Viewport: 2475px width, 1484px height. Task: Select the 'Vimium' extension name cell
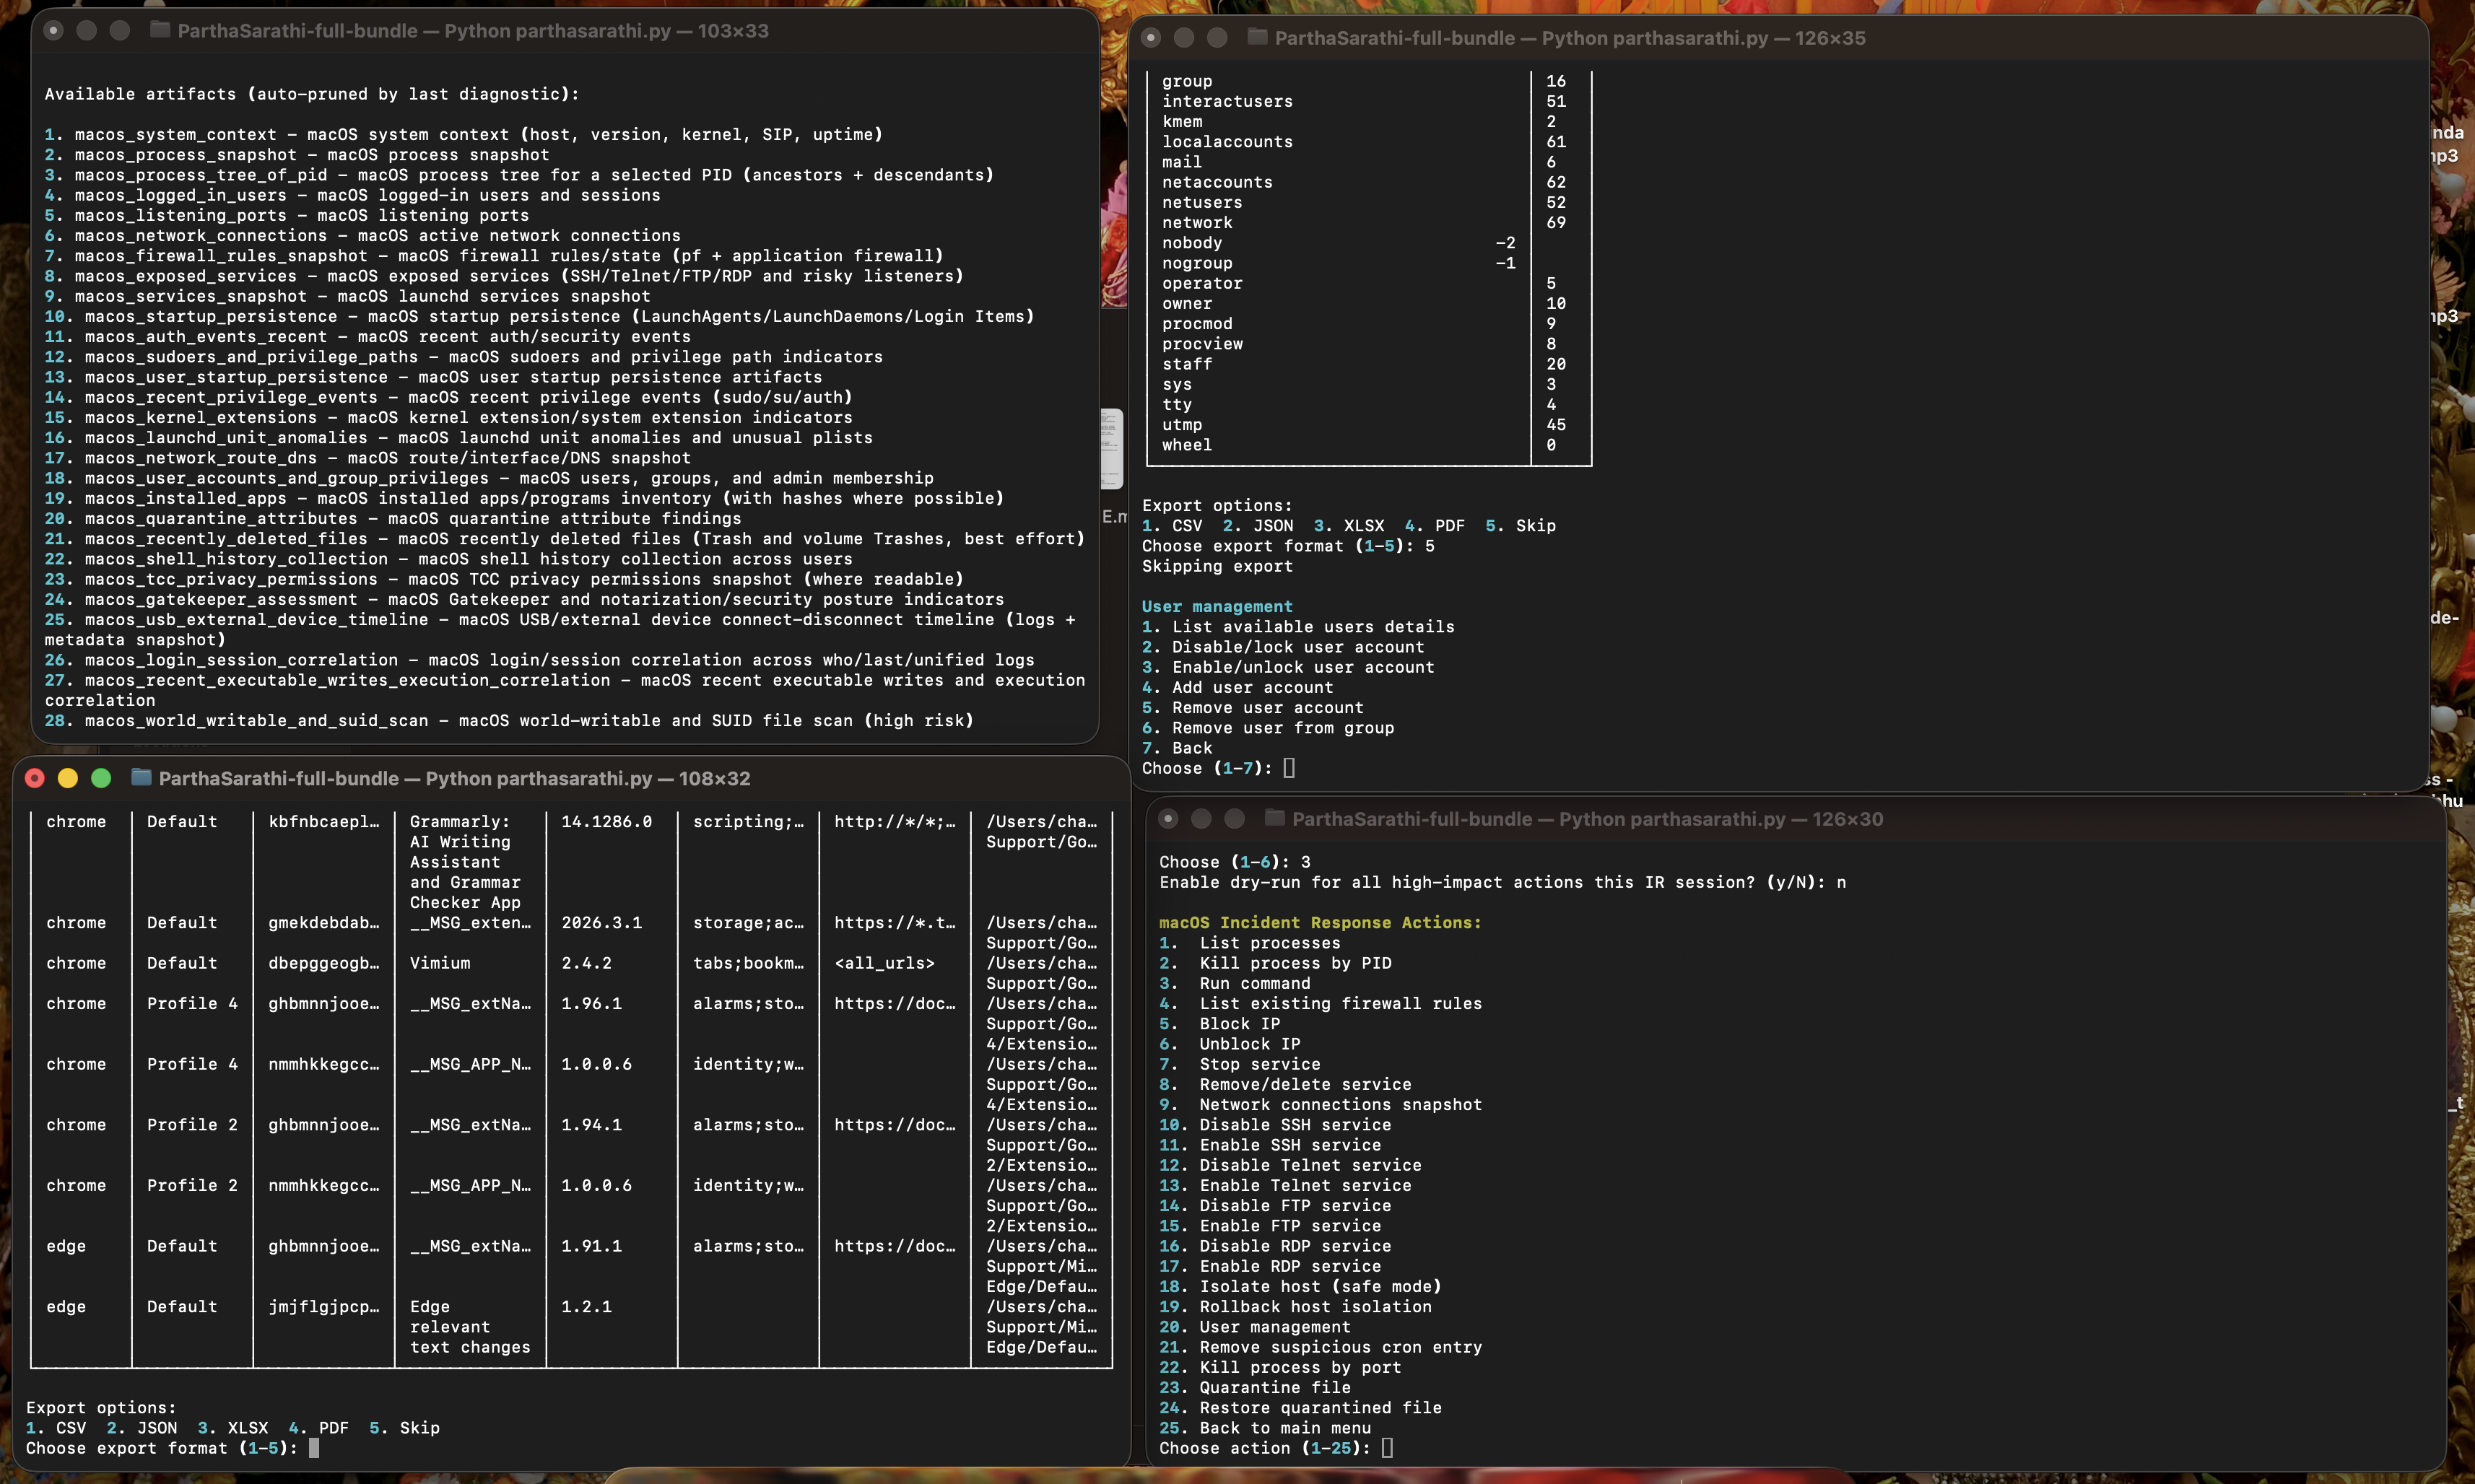440,963
